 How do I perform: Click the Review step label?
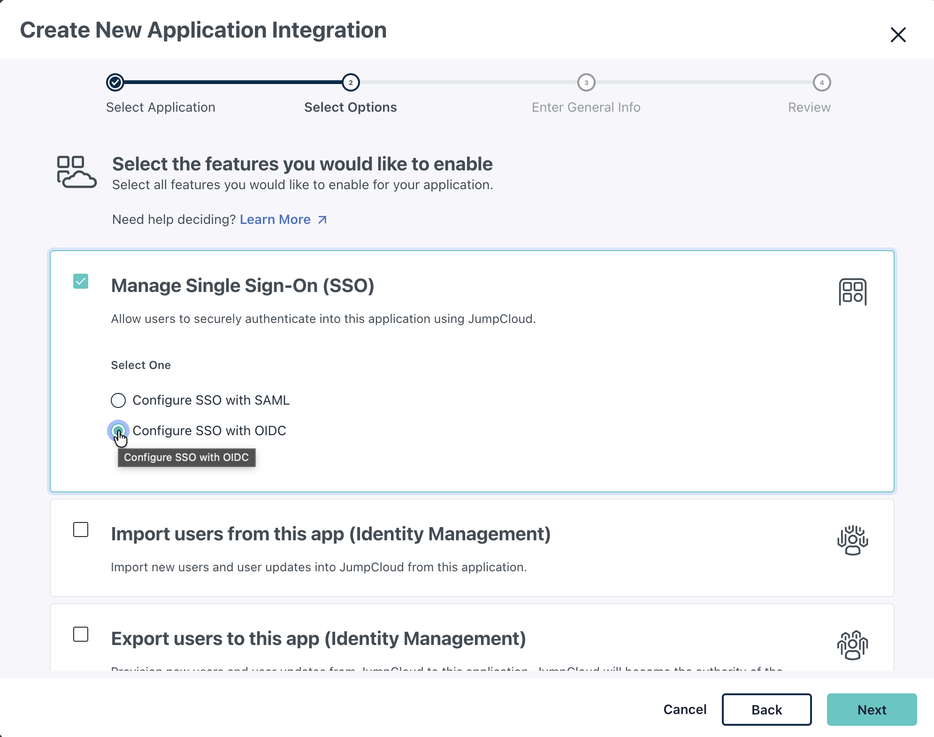[x=809, y=107]
